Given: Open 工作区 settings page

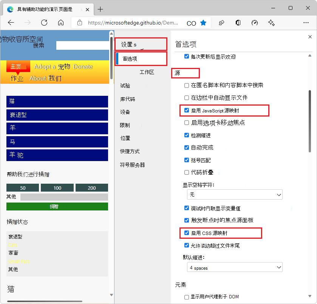Looking at the screenshot, I should pyautogui.click(x=147, y=72).
